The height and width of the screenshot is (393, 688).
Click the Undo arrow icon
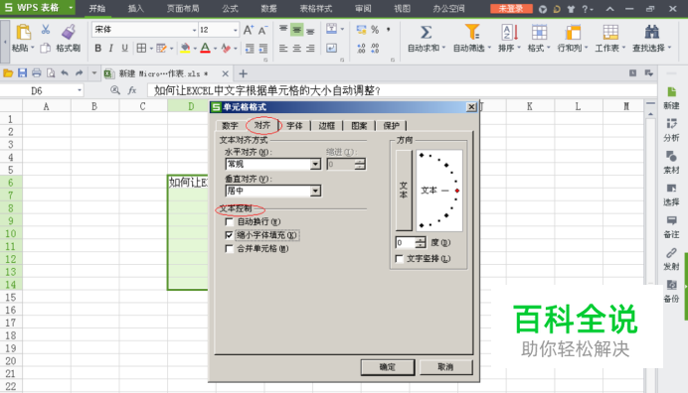[x=65, y=73]
